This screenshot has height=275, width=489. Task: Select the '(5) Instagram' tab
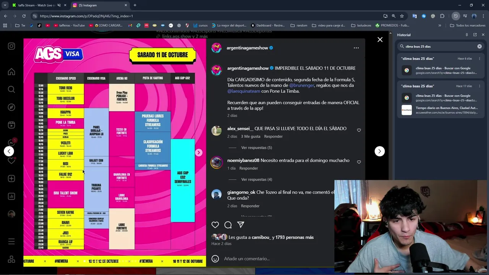[100, 5]
